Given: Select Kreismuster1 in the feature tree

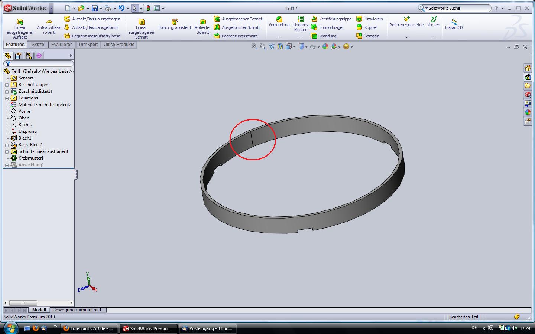Looking at the screenshot, I should 31,158.
